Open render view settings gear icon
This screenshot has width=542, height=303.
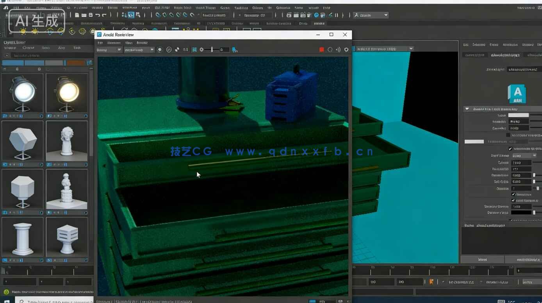pos(346,50)
